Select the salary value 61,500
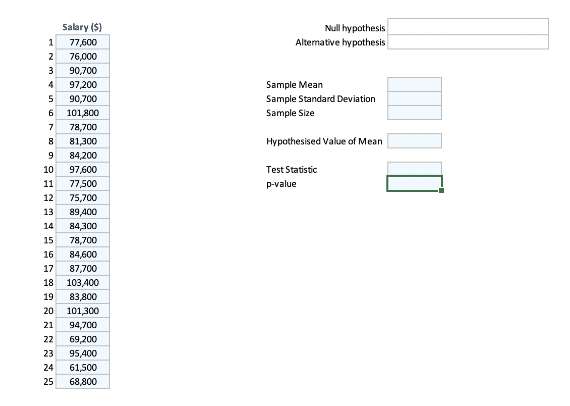This screenshot has height=406, width=570. [82, 367]
